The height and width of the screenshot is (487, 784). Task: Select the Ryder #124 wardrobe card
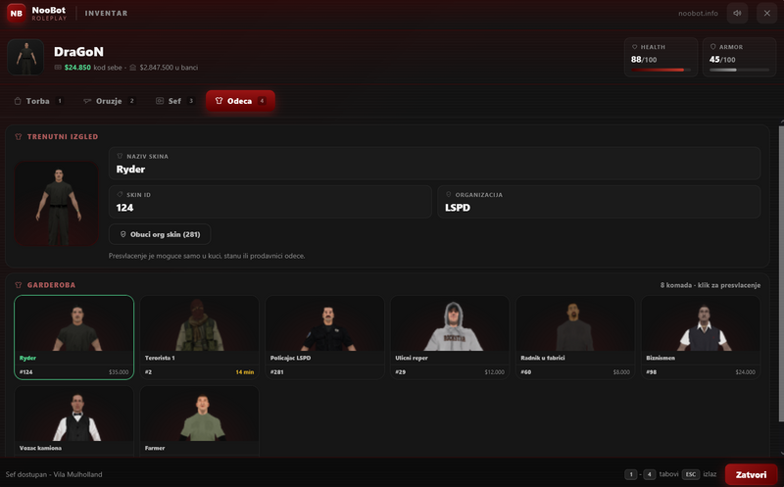74,337
